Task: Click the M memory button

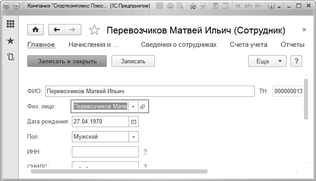Action: click(x=238, y=6)
